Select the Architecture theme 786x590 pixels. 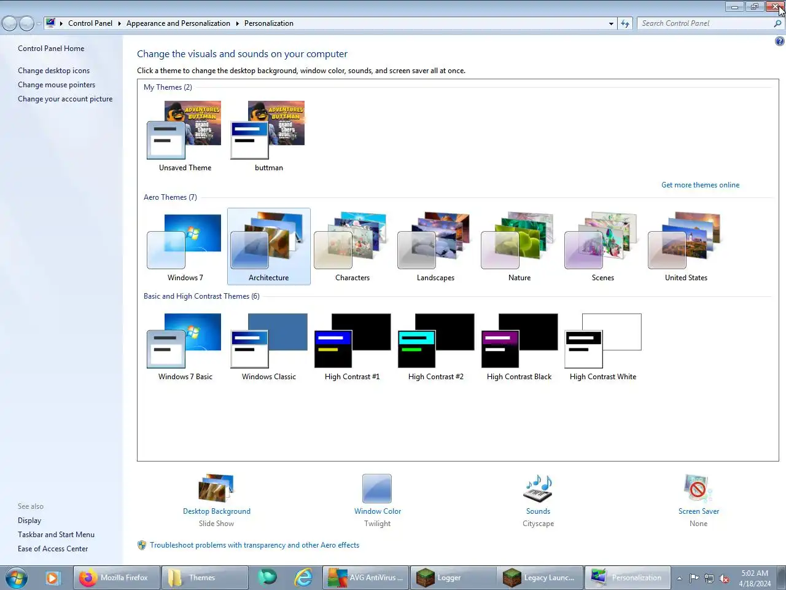268,246
